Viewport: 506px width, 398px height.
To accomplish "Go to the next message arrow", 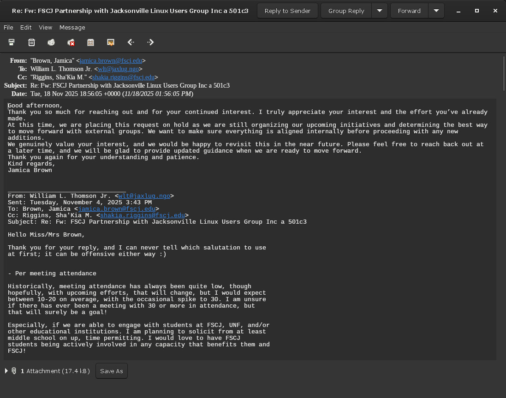I will pyautogui.click(x=150, y=42).
